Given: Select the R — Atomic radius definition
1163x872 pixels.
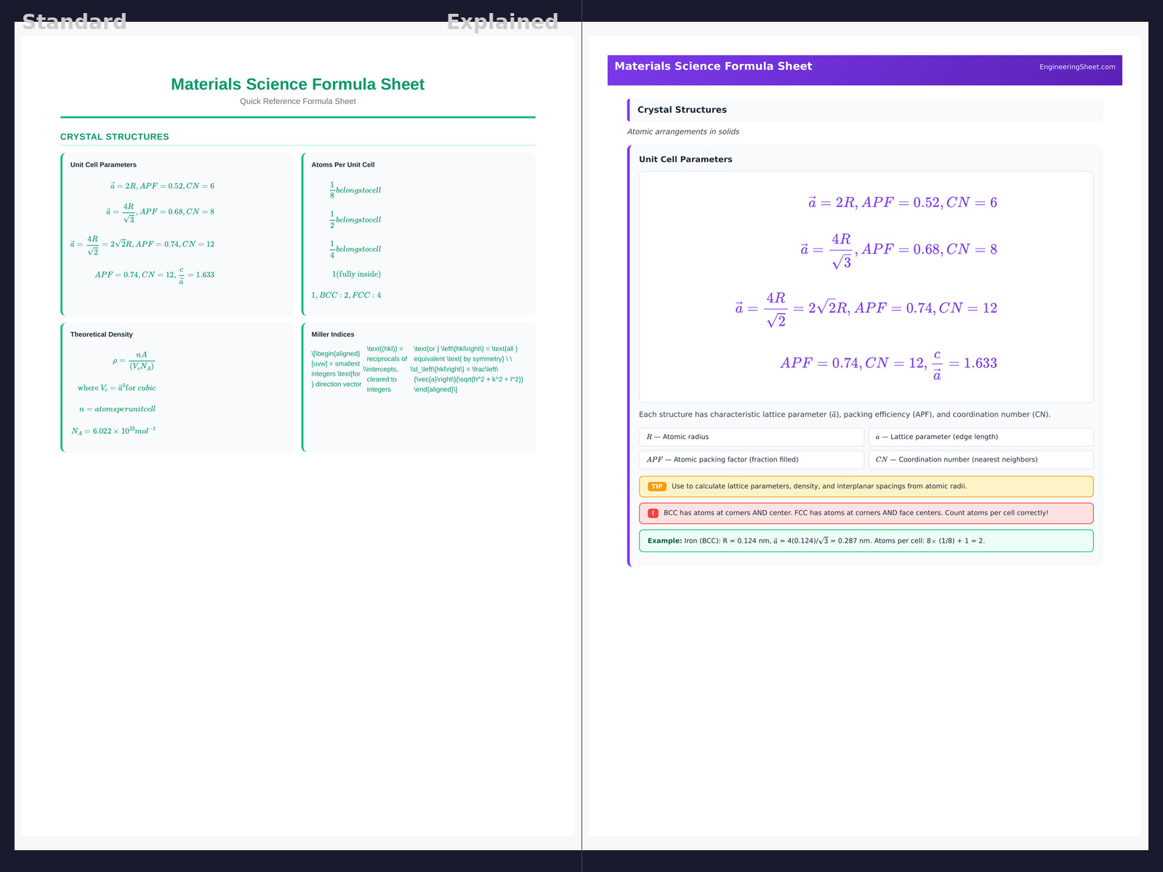Looking at the screenshot, I should pyautogui.click(x=751, y=437).
